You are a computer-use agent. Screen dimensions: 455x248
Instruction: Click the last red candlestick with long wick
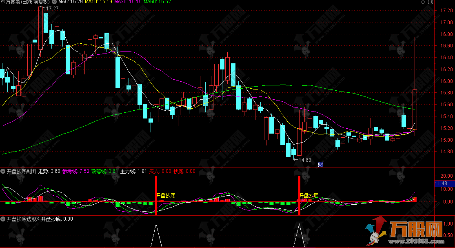(415, 109)
